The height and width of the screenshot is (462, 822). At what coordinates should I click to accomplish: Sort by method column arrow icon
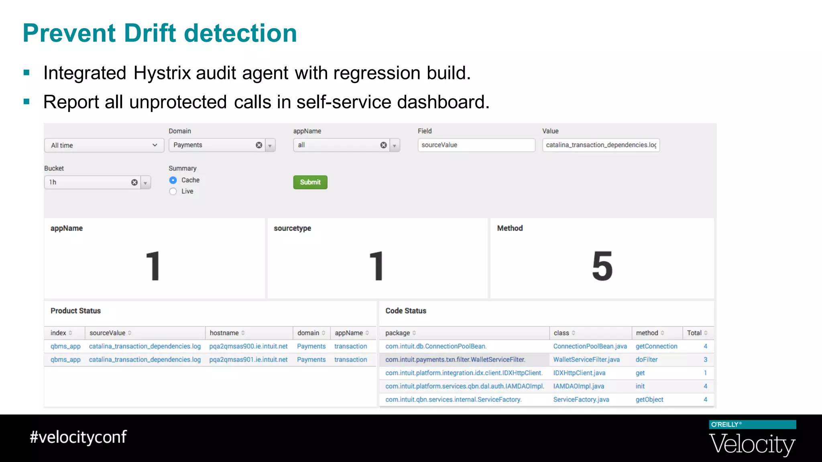pos(662,333)
